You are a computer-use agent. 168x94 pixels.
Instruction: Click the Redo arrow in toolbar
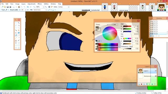[30, 7]
